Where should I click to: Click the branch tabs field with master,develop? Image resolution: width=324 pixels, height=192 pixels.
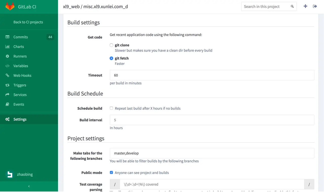tap(212, 153)
